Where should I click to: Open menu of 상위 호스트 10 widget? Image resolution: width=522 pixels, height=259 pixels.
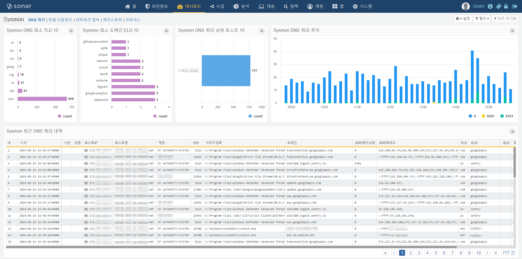[262, 31]
